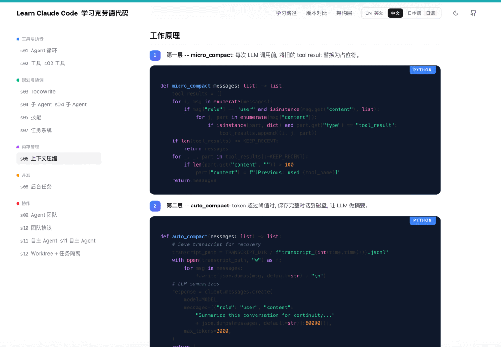The image size is (501, 347).
Task: Click the 协作 section heading
Action: pyautogui.click(x=26, y=203)
